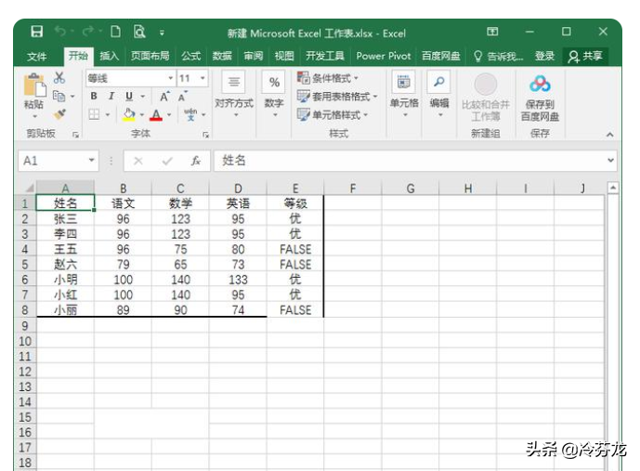Open Print Preview icon in title bar
This screenshot has height=471, width=640.
tap(139, 32)
